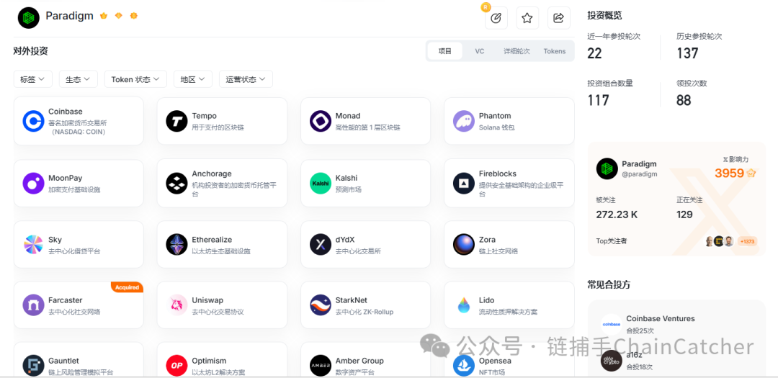
Task: Click the Coinbase Ventures co-investor logo
Action: coord(612,324)
